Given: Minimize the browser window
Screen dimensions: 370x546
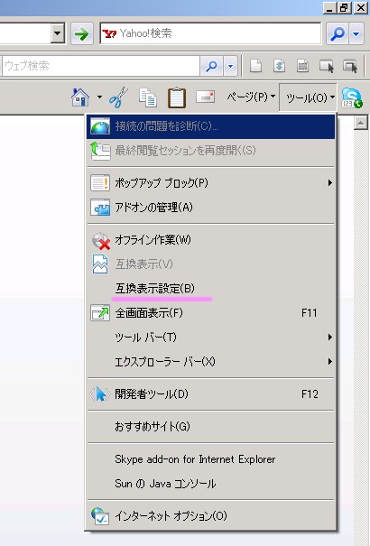Looking at the screenshot, I should 329,7.
